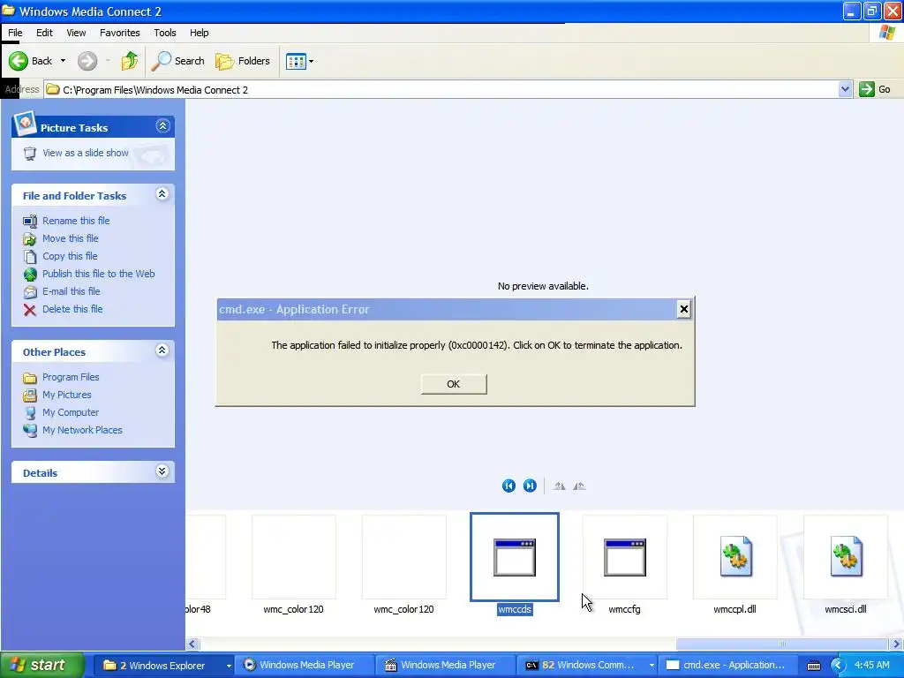Click the Go button

pos(875,89)
